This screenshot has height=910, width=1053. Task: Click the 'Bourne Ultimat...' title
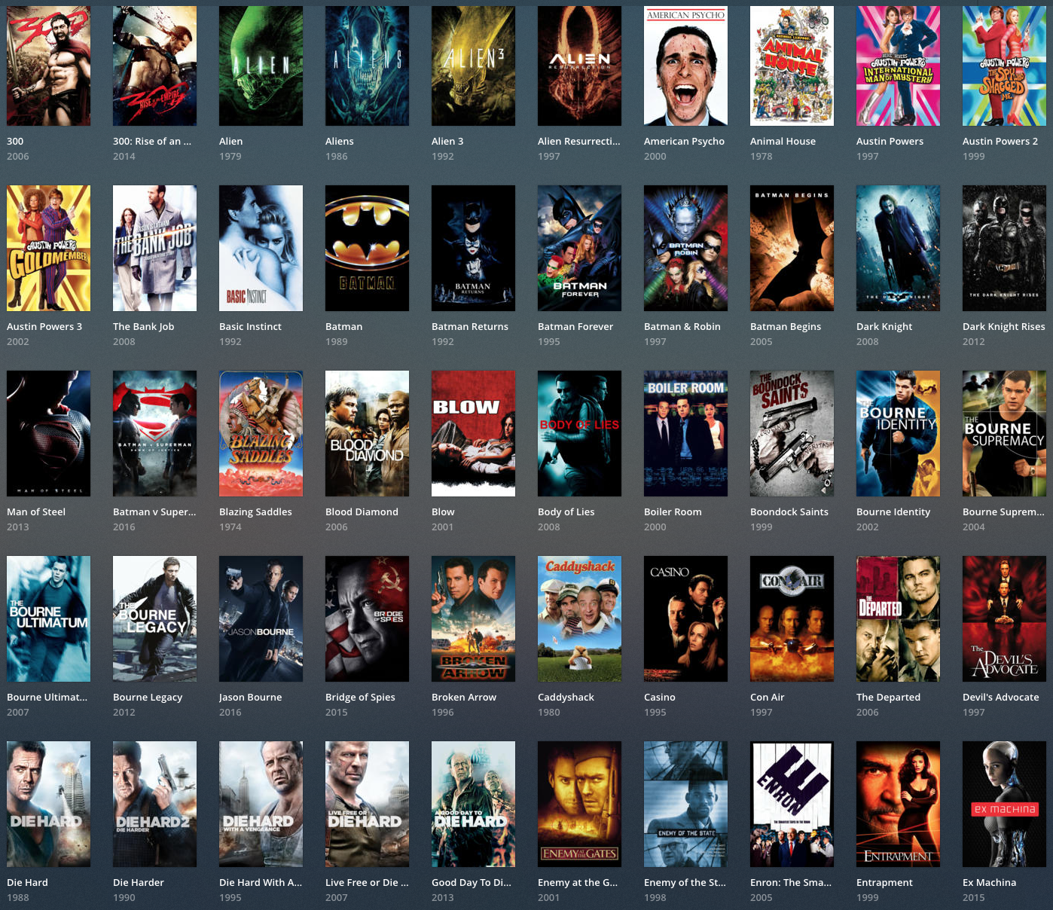47,697
